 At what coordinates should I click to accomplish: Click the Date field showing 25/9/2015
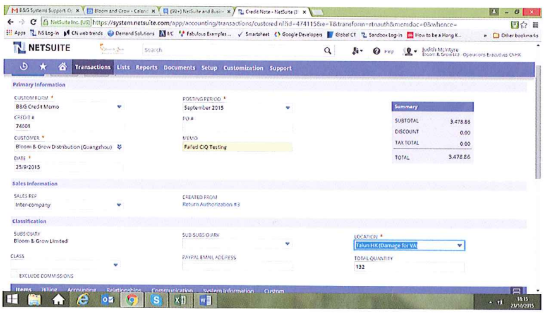pyautogui.click(x=68, y=167)
